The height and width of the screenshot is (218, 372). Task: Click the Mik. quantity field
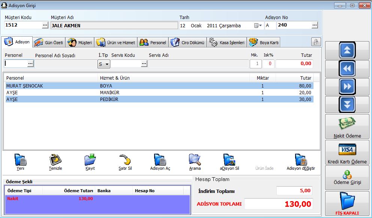(255, 64)
